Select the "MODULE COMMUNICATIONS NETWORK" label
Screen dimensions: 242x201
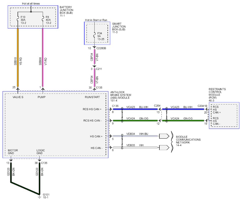coord(188,140)
